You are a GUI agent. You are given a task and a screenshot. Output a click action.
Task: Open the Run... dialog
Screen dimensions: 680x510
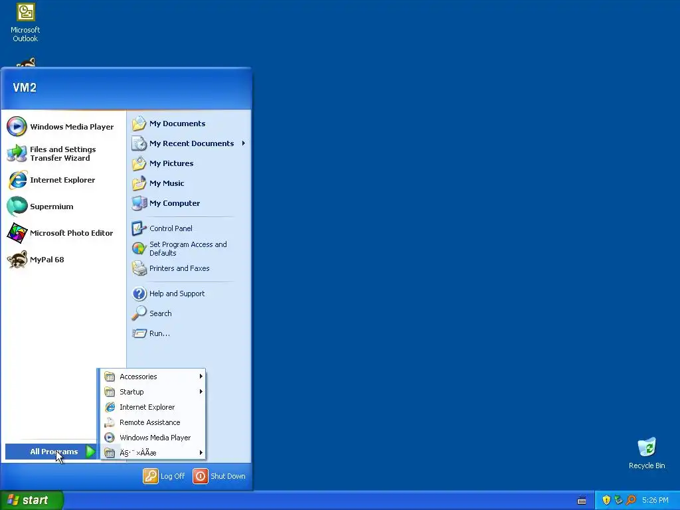tap(189, 333)
